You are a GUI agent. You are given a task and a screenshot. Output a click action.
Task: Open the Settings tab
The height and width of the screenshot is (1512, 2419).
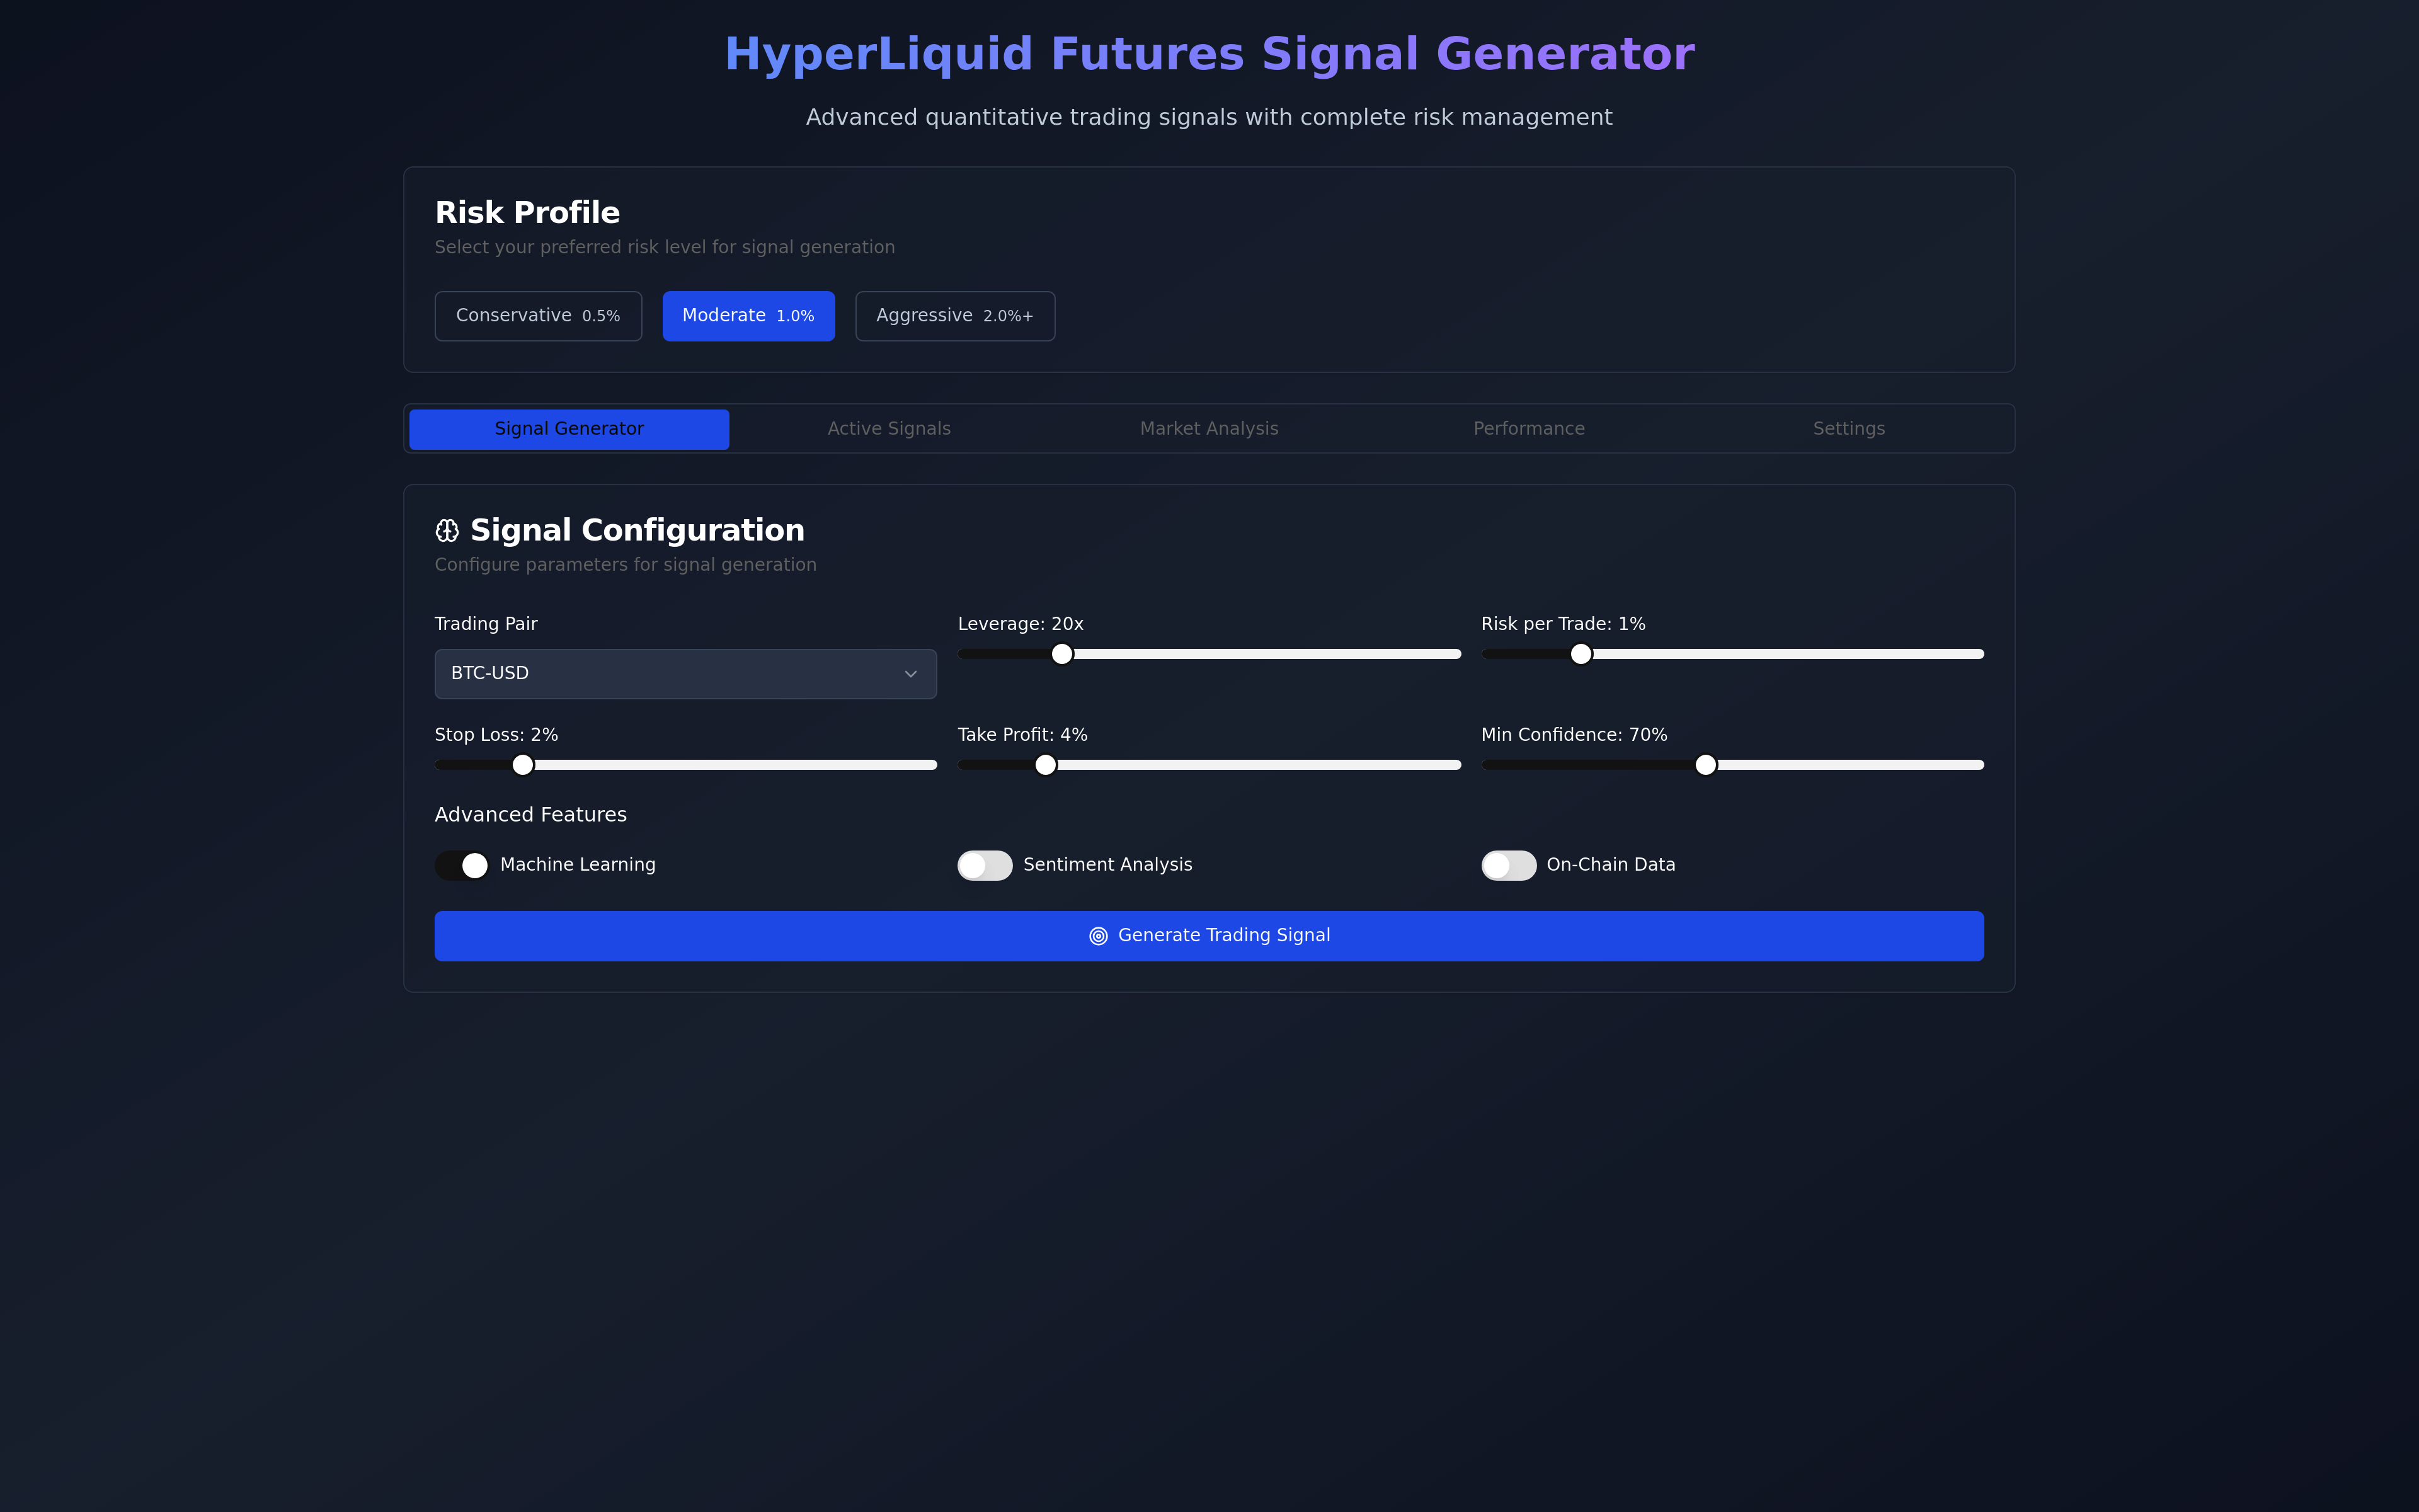pos(1848,428)
